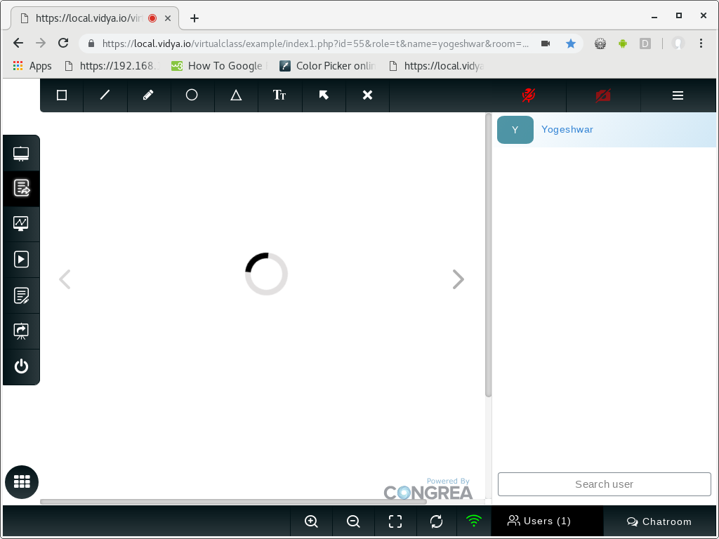Clear the whiteboard with the X tool

pos(368,95)
